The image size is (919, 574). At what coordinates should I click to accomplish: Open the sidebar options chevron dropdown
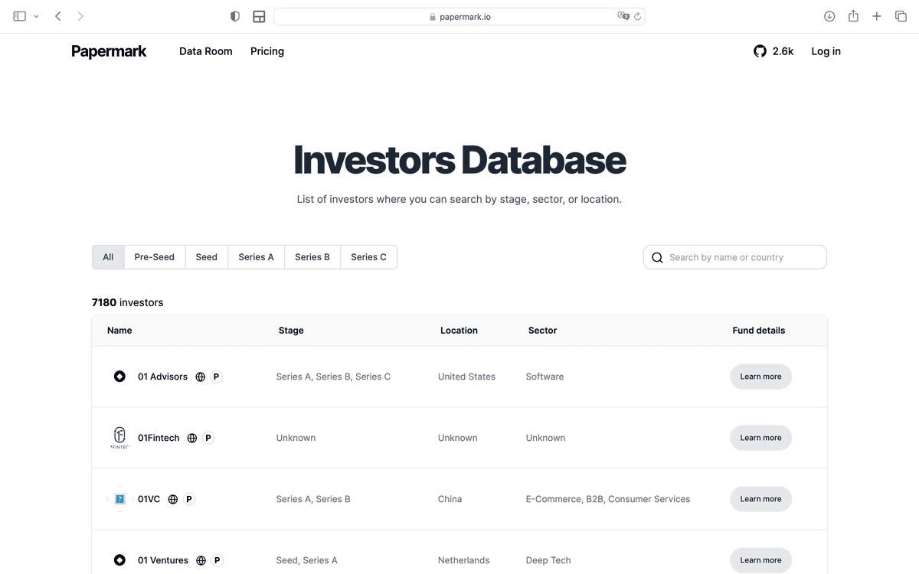tap(36, 15)
